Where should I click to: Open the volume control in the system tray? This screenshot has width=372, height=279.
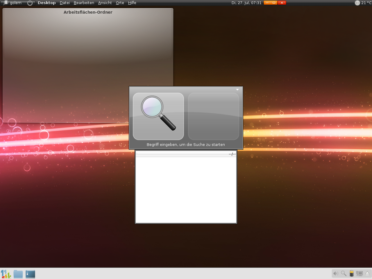tap(336, 273)
